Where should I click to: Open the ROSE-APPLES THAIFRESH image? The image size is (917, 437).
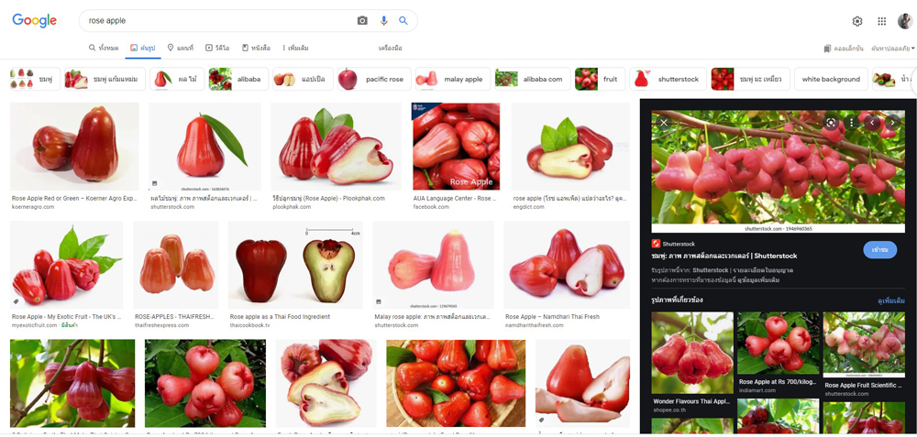point(175,265)
